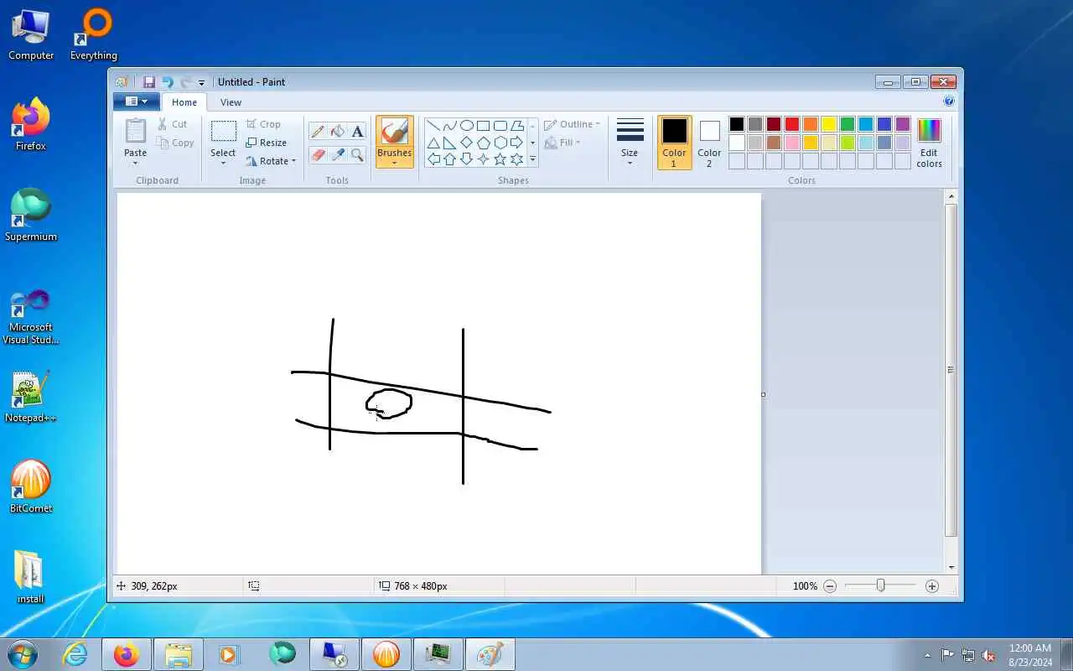Select the Text tool
This screenshot has width=1073, height=671.
pos(358,131)
